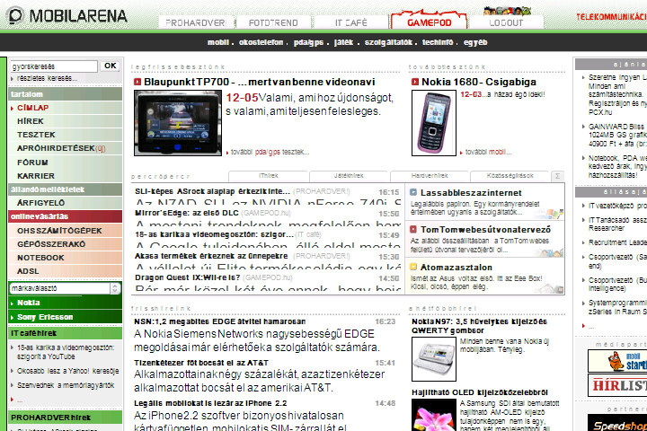Screen dimensions: 647x431
Task: Click the Blaupunkt GPS device thumbnail
Action: coord(178,123)
